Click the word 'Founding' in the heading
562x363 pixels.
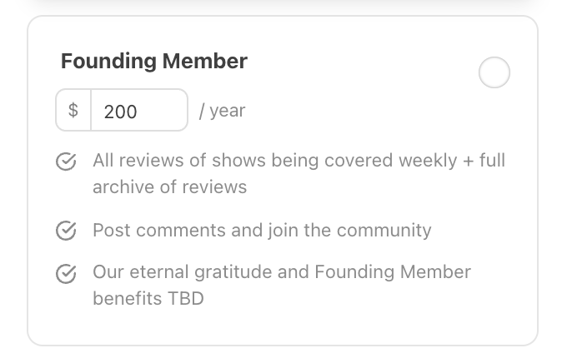[108, 62]
